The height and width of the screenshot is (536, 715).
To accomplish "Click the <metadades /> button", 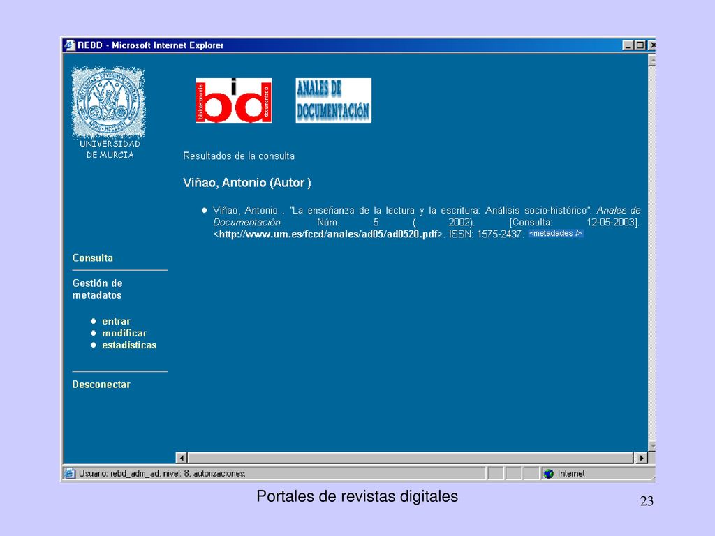I will click(x=555, y=233).
